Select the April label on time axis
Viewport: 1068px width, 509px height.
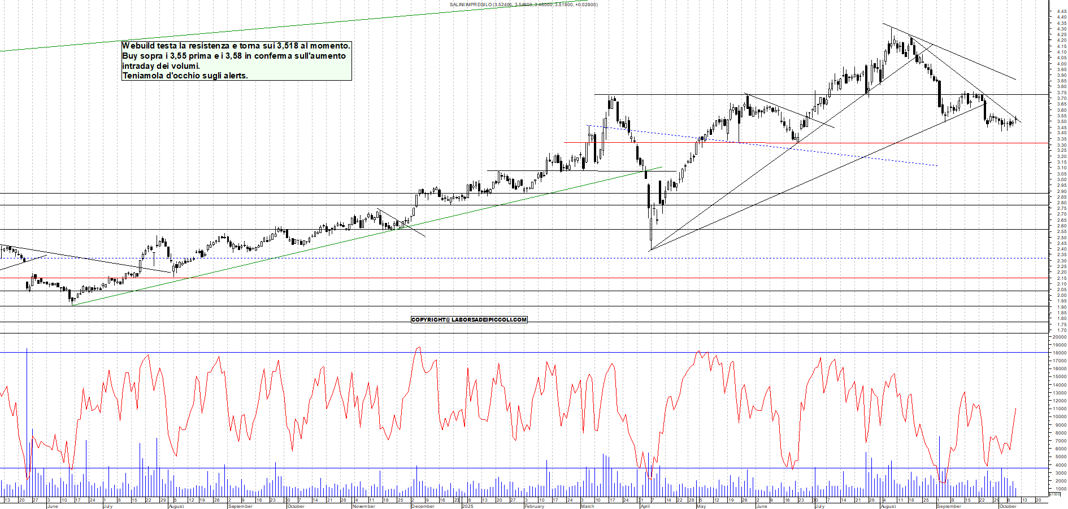pyautogui.click(x=645, y=506)
